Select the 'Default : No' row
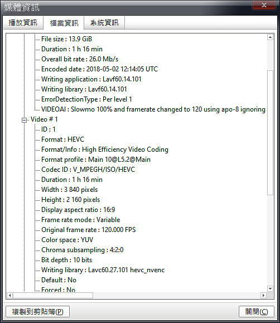 coord(59,280)
